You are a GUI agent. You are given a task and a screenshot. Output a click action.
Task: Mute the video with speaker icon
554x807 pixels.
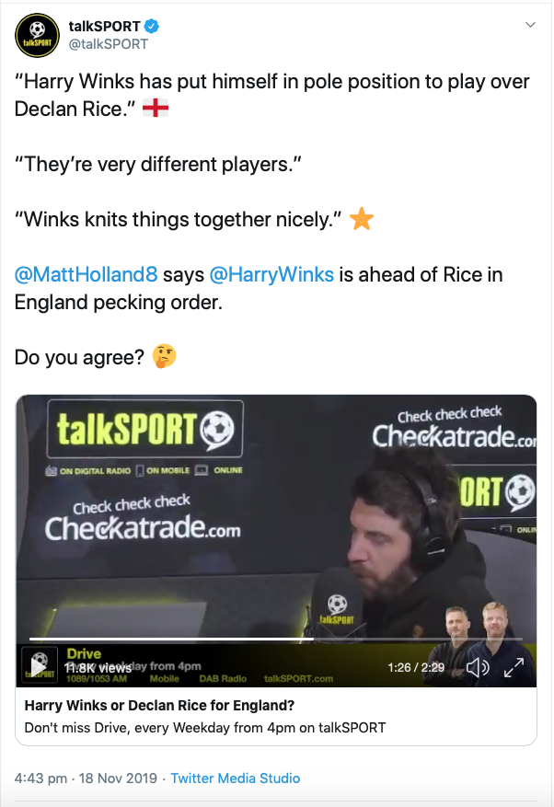pos(478,667)
